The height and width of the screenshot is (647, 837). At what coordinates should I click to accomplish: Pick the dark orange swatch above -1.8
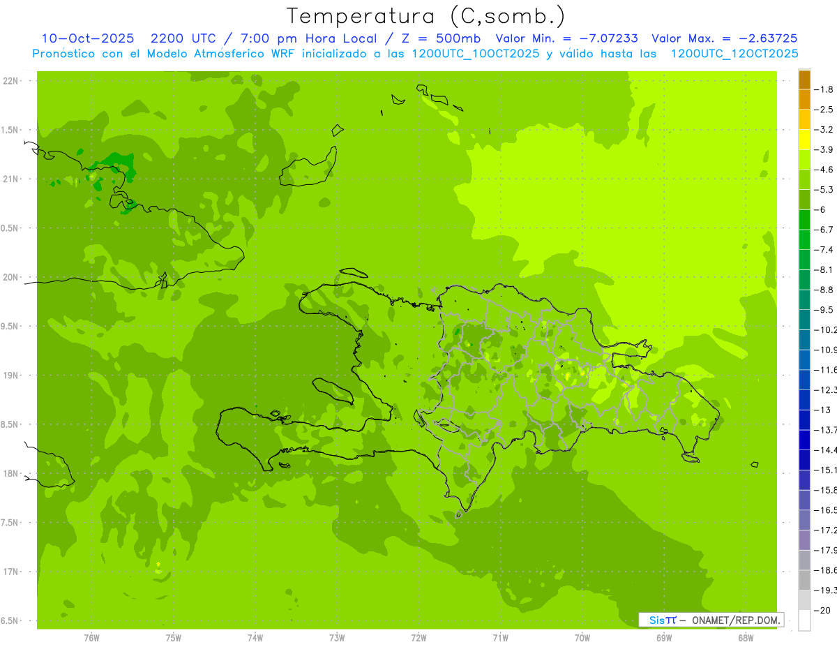(804, 80)
